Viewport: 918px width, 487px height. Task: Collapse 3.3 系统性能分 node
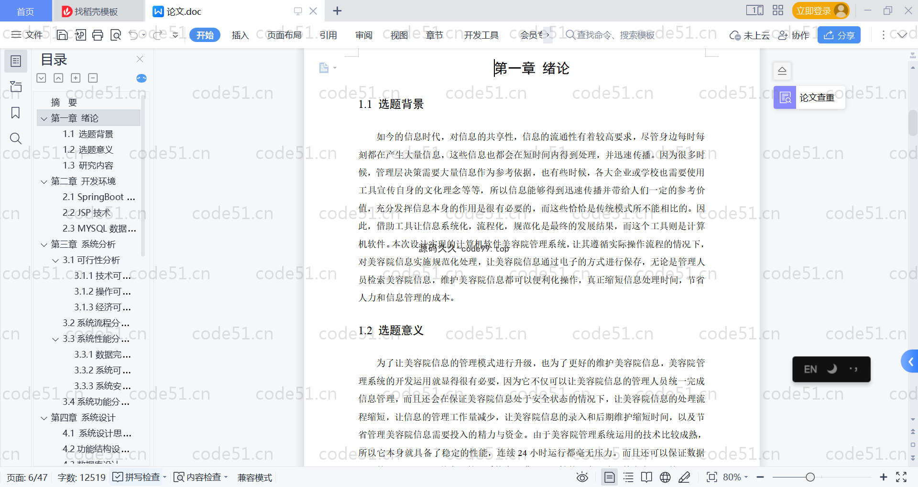[x=55, y=339]
